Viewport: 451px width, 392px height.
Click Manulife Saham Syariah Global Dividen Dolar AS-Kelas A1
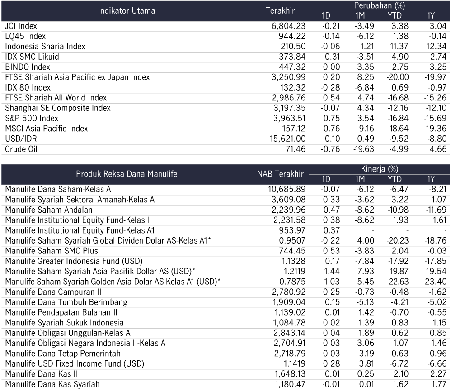pos(108,241)
